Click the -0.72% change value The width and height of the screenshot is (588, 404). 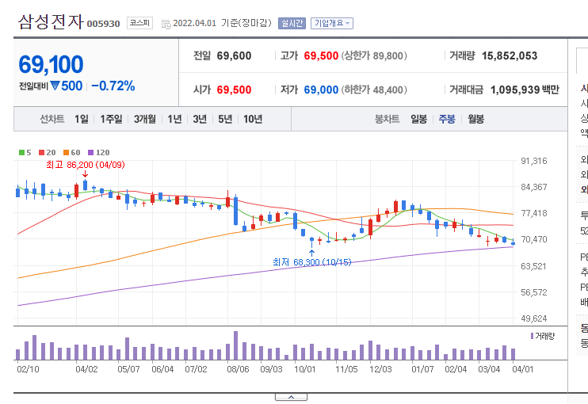click(113, 86)
